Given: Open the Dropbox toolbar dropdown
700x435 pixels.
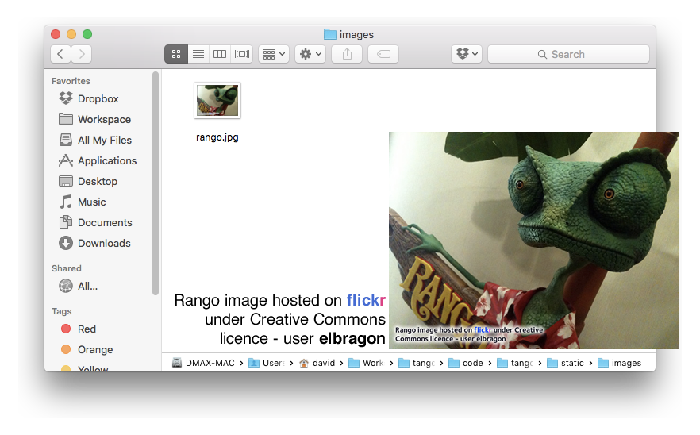Looking at the screenshot, I should pos(467,54).
